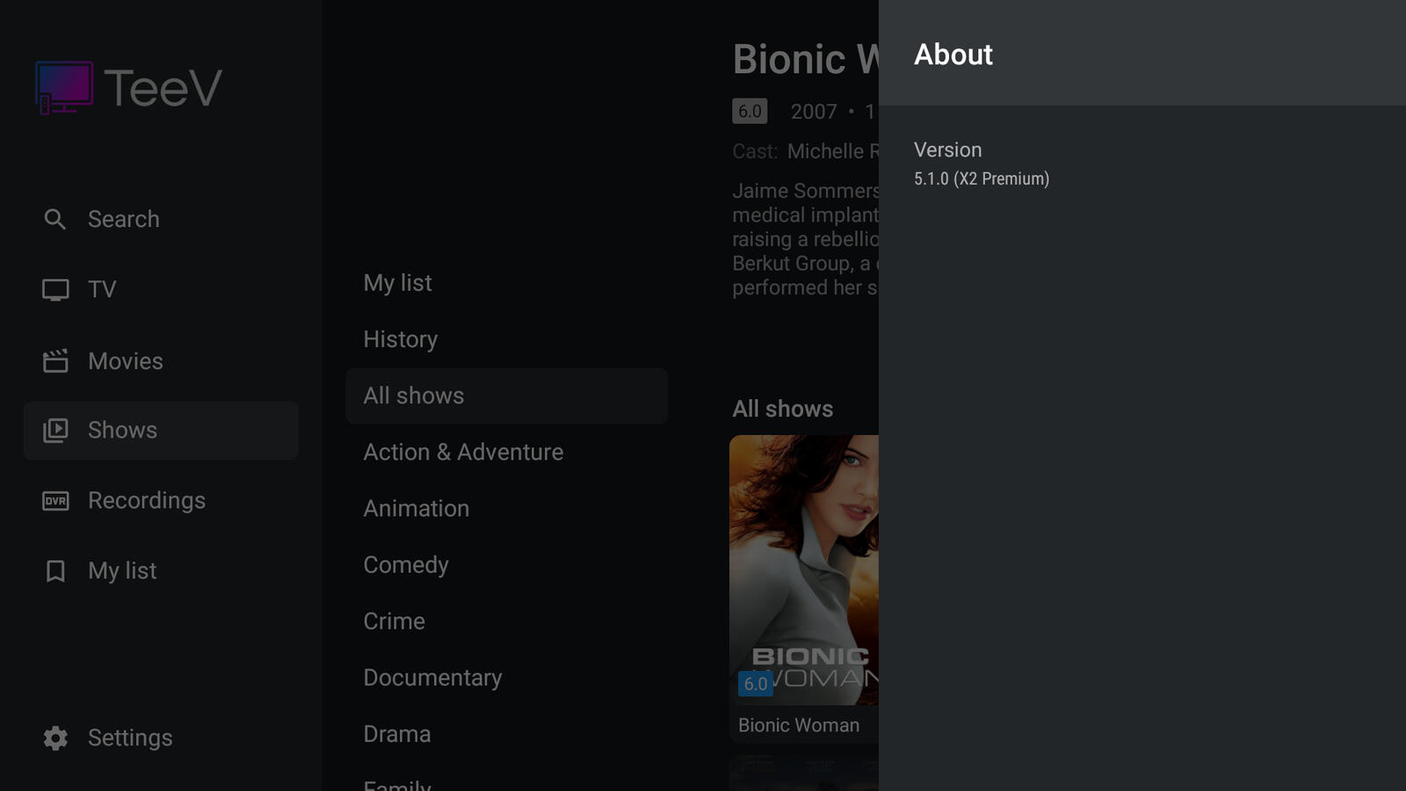Select the All shows category

(414, 395)
